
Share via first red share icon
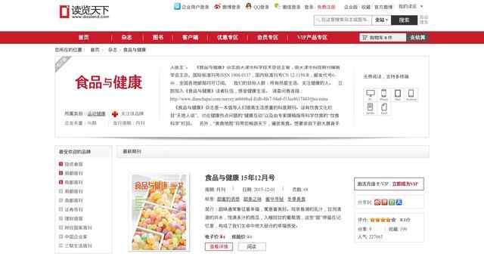pyautogui.click(x=377, y=202)
